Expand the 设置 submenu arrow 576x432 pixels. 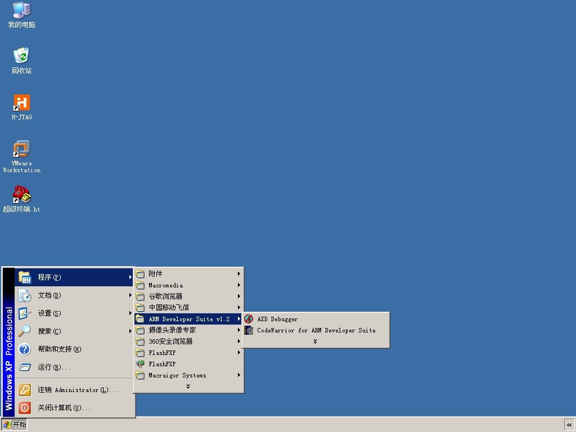click(x=130, y=313)
